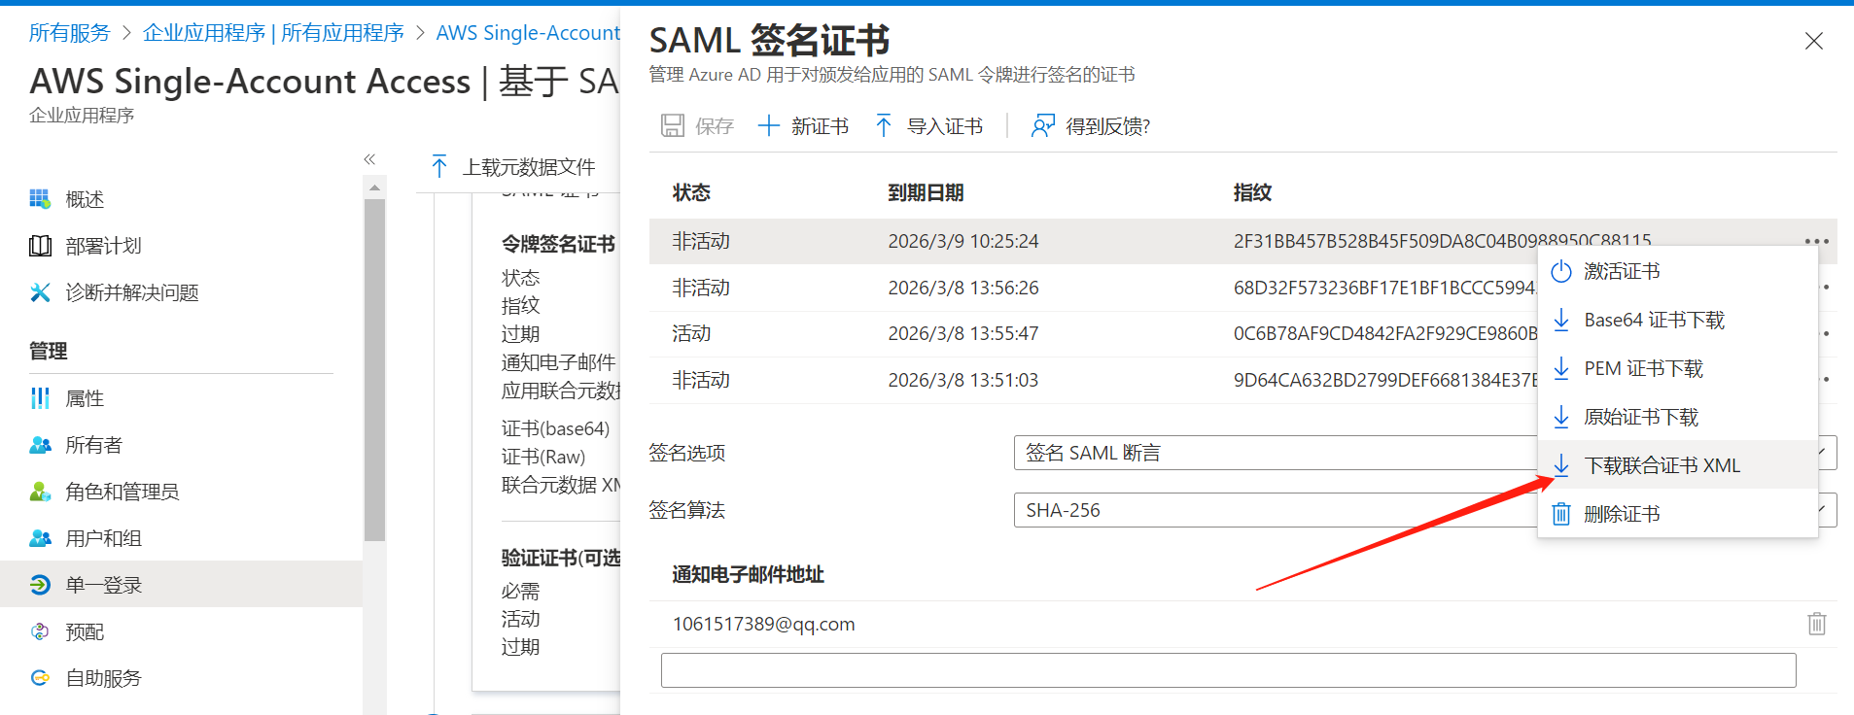1854x715 pixels.
Task: Click the trash icon beside 删除证书
Action: pos(1561,514)
